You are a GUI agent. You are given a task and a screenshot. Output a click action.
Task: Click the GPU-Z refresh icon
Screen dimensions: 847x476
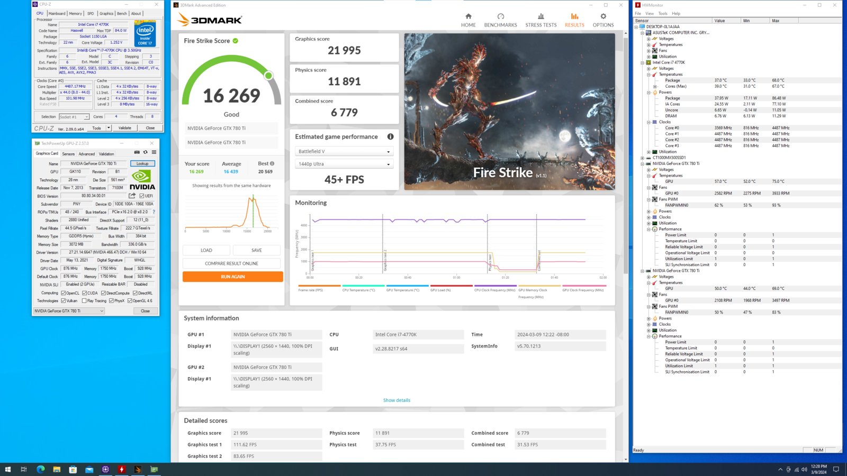click(x=146, y=152)
